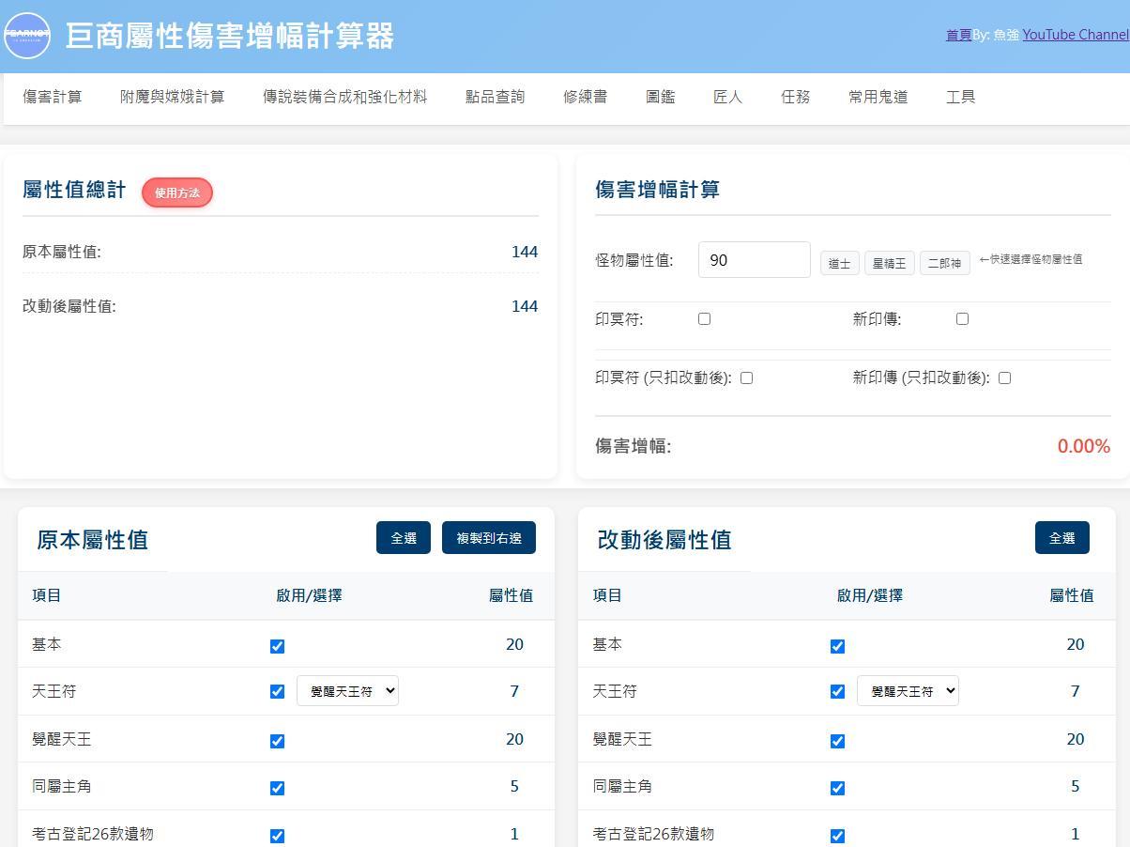Enable the 新印傳 checkbox
The image size is (1130, 847).
[962, 319]
